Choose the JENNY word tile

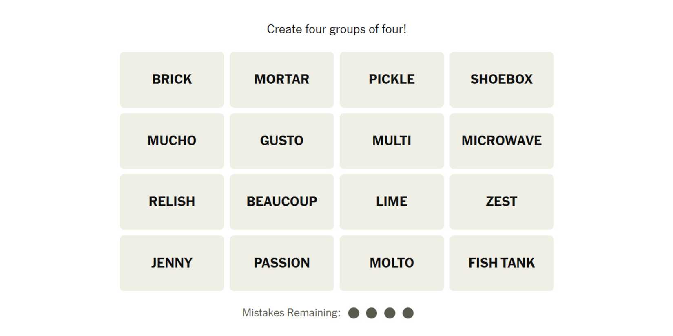click(172, 263)
